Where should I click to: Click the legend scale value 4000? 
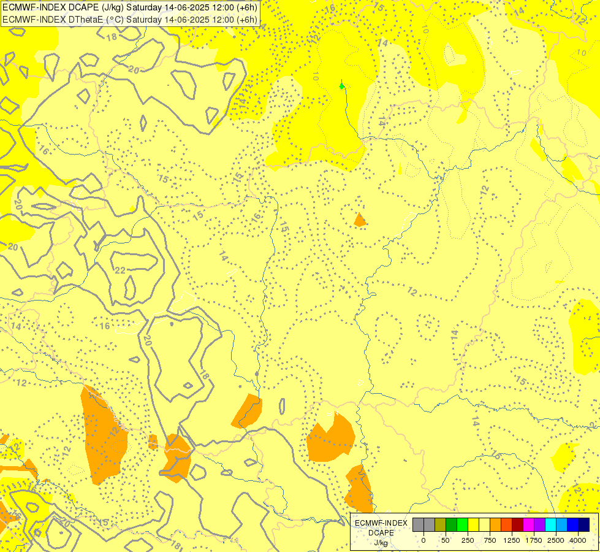tap(578, 540)
